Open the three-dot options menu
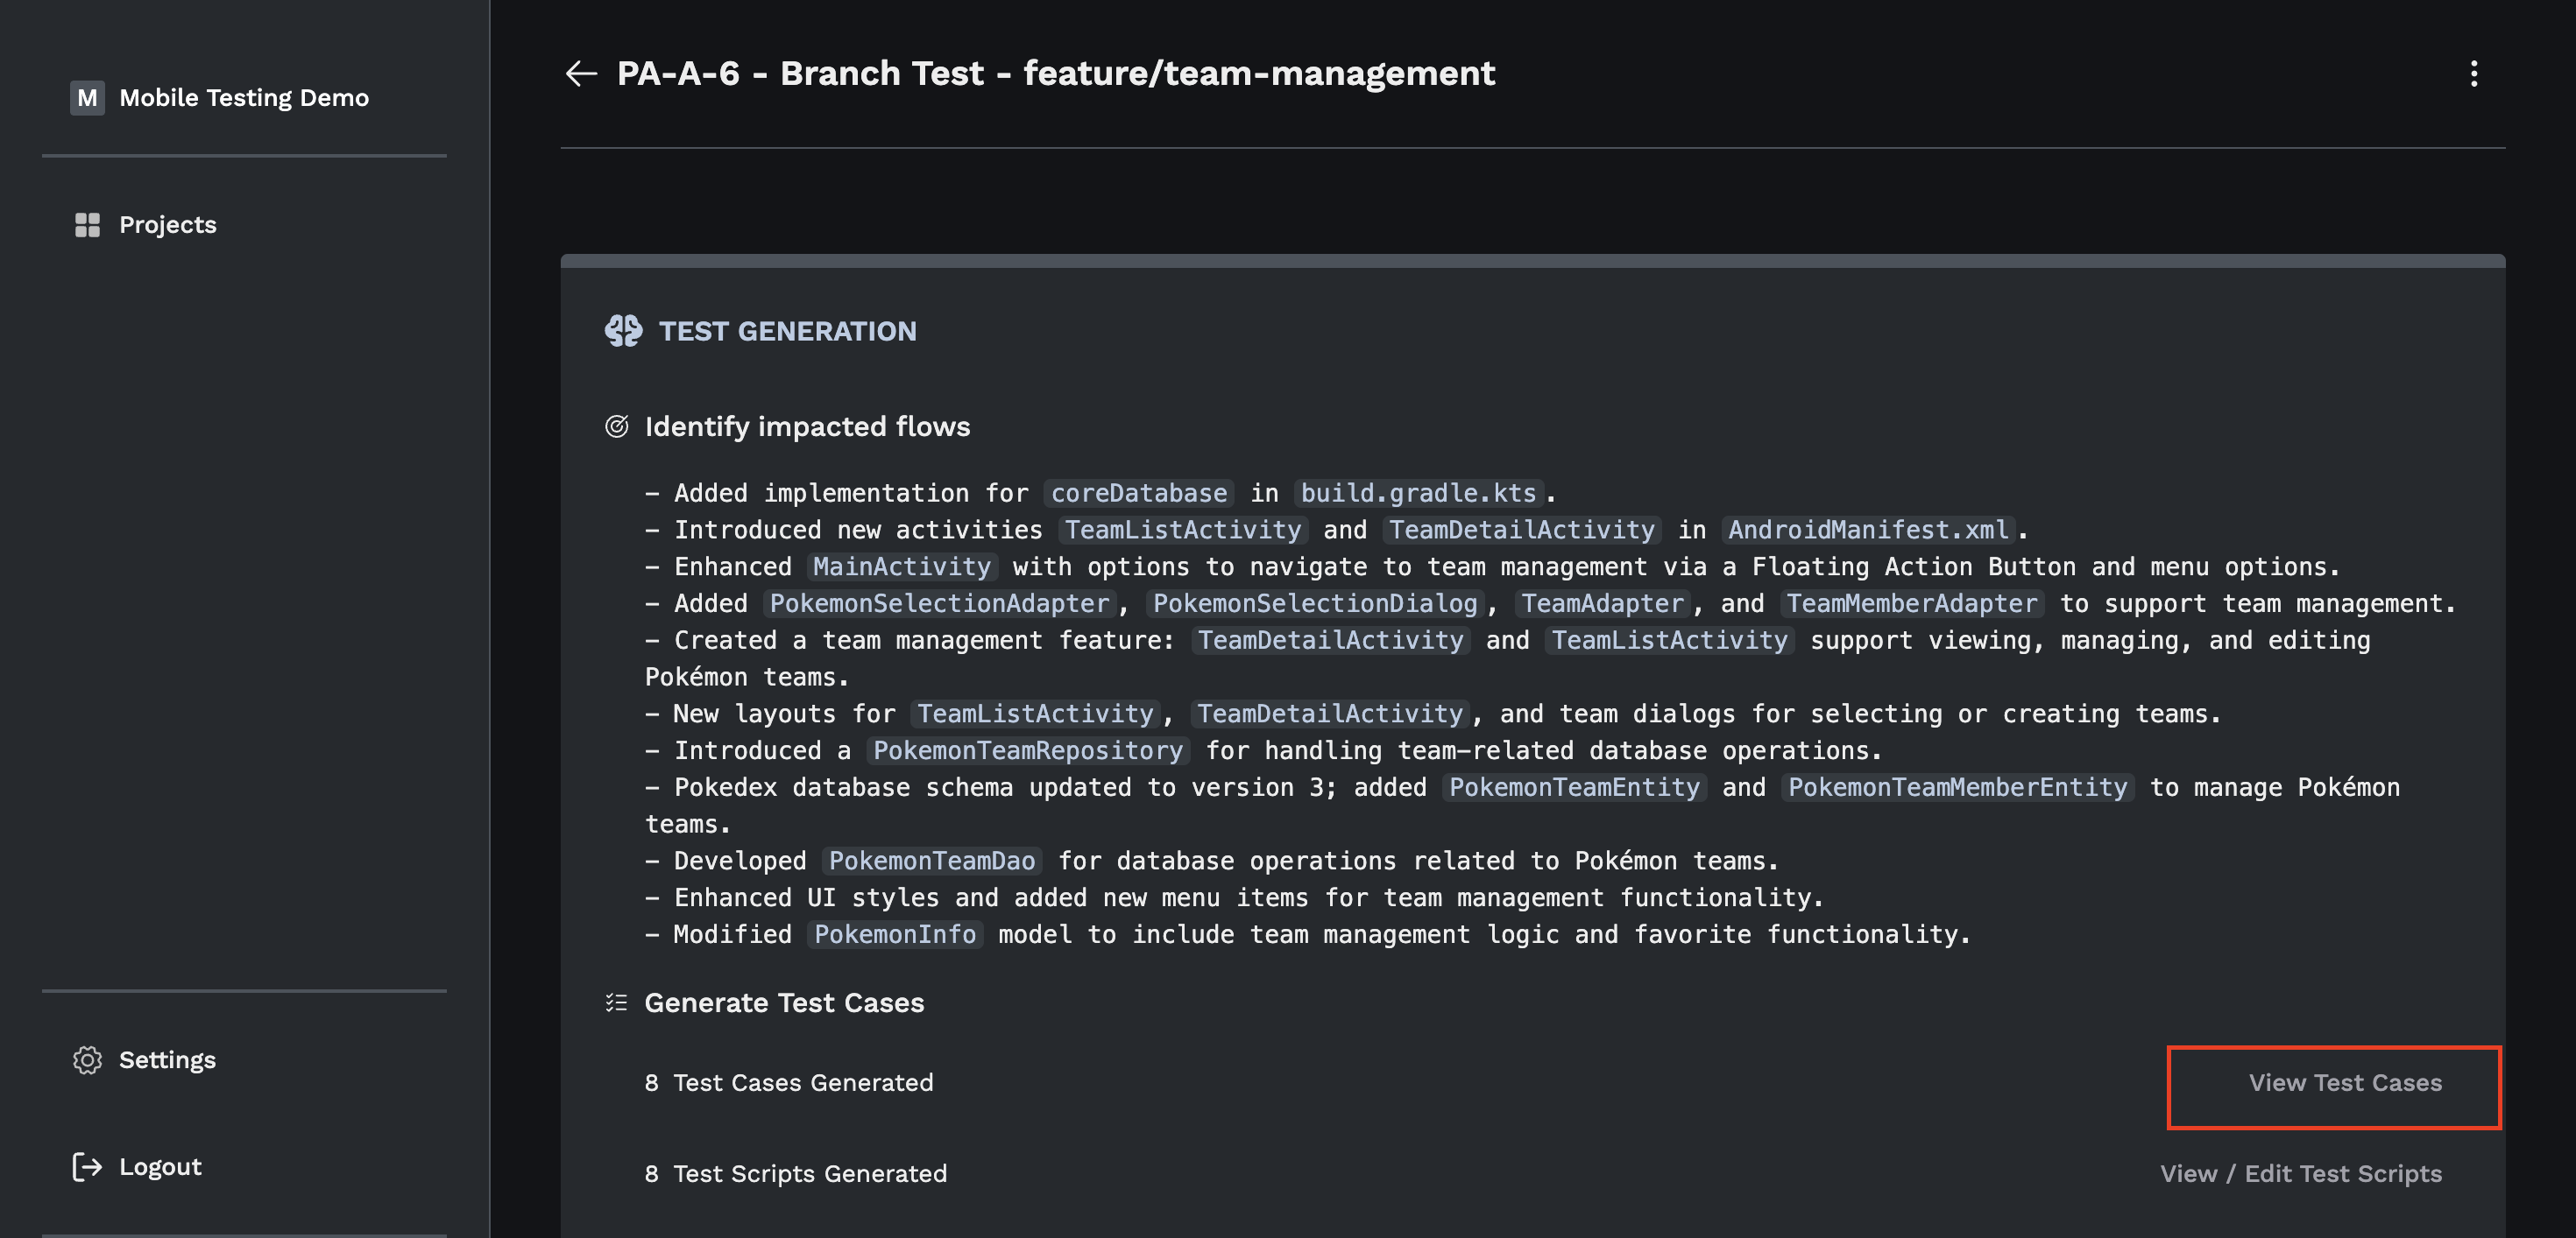2576x1238 pixels. click(2473, 74)
